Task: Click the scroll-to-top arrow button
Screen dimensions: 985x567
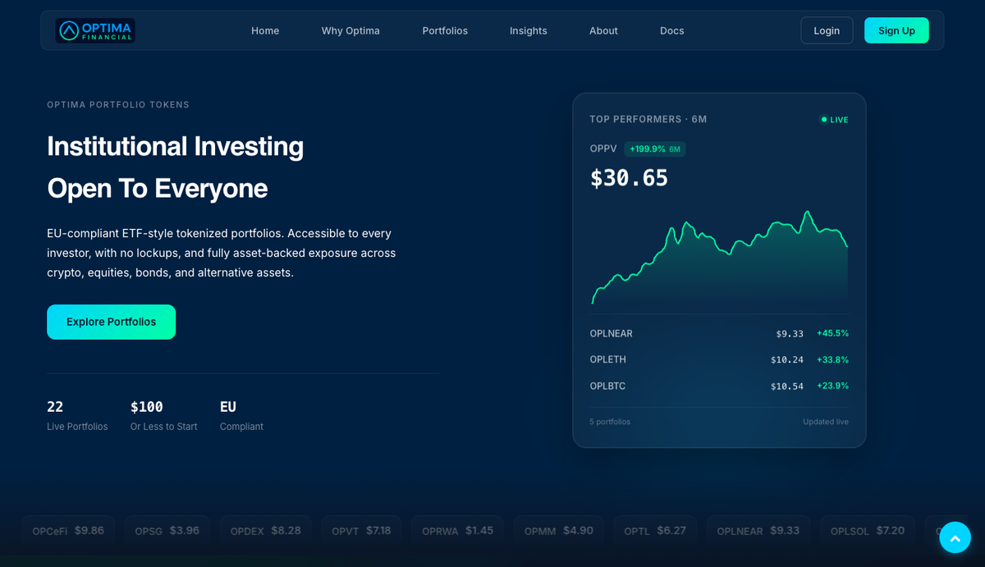Action: coord(955,537)
